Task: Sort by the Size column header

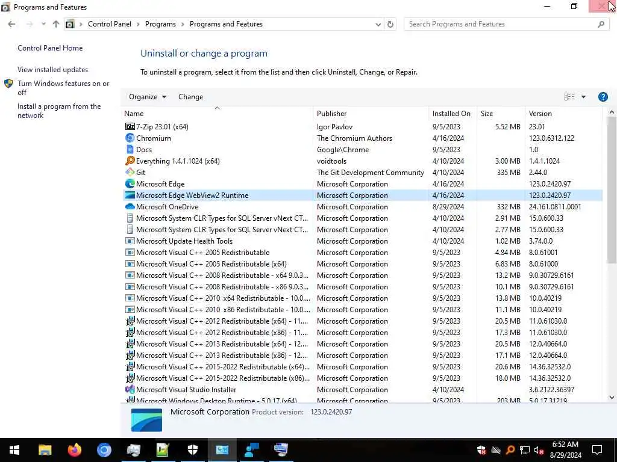Action: [501, 113]
